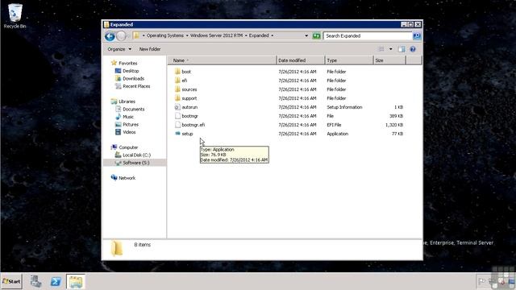Expand the Expanded breadcrumb arrow

coord(273,35)
